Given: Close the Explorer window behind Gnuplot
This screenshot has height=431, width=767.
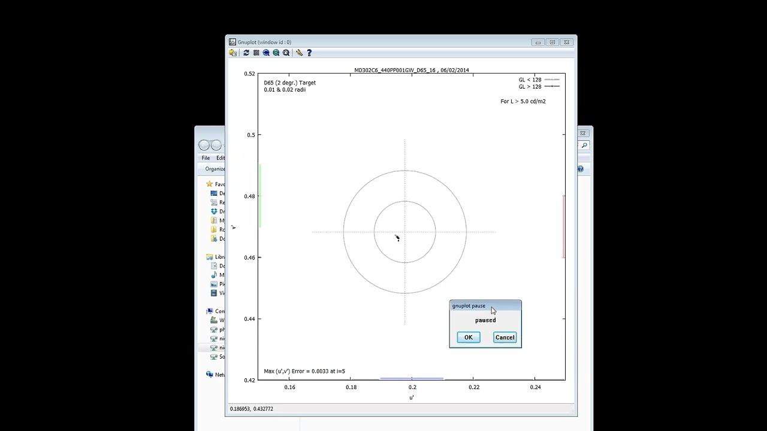Looking at the screenshot, I should 583,133.
